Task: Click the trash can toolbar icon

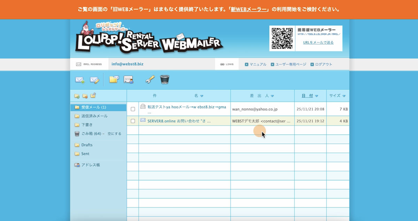Action: coord(165,79)
